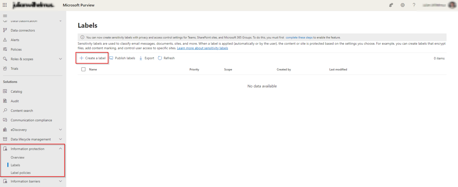Click the Scope column header
The height and width of the screenshot is (187, 458).
tap(228, 69)
